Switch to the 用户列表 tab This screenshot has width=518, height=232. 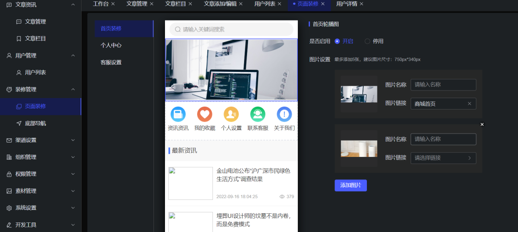(265, 4)
